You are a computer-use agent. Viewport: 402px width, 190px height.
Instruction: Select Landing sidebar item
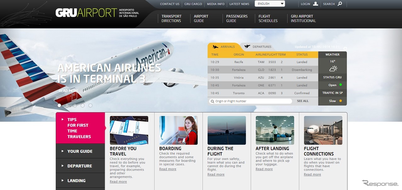80,181
